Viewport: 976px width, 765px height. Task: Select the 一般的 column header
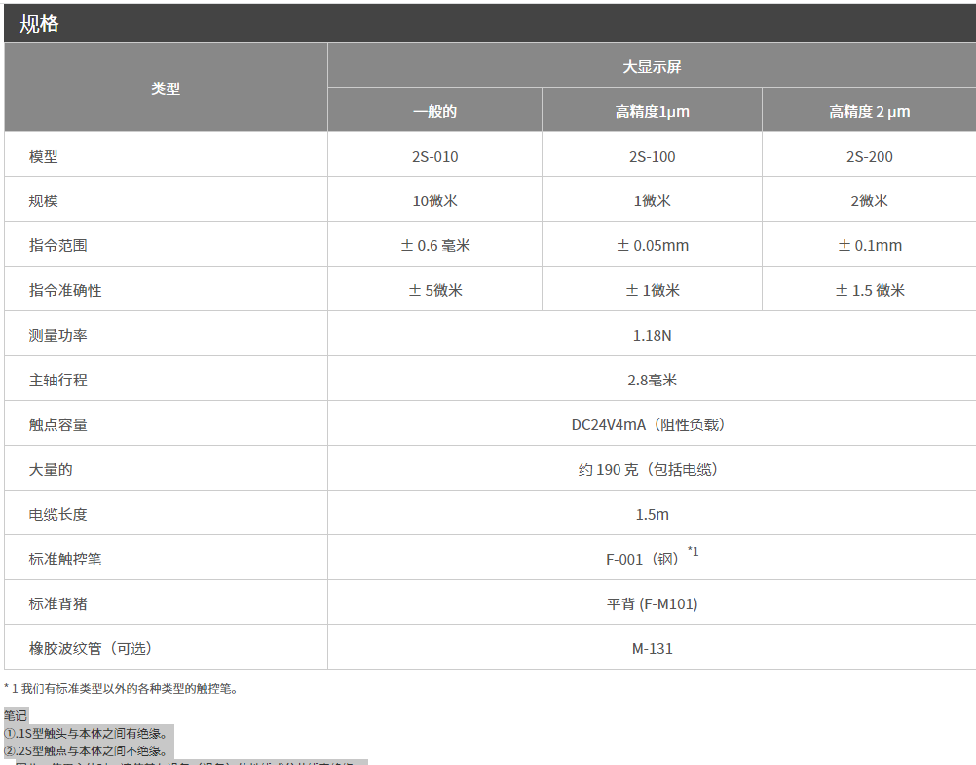[434, 110]
